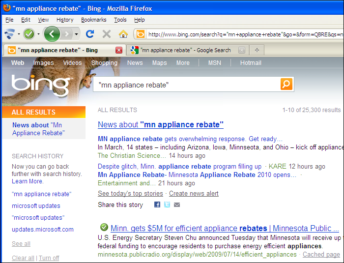Click the green checkmark toolbar icon

29,34
